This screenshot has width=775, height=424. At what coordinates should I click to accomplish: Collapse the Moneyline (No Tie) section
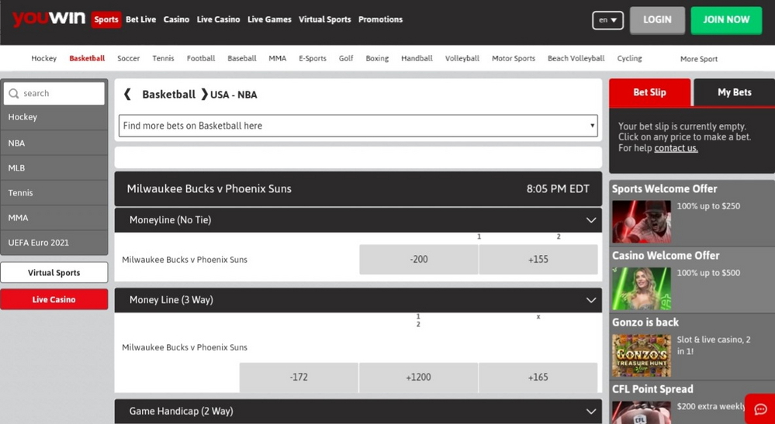590,220
